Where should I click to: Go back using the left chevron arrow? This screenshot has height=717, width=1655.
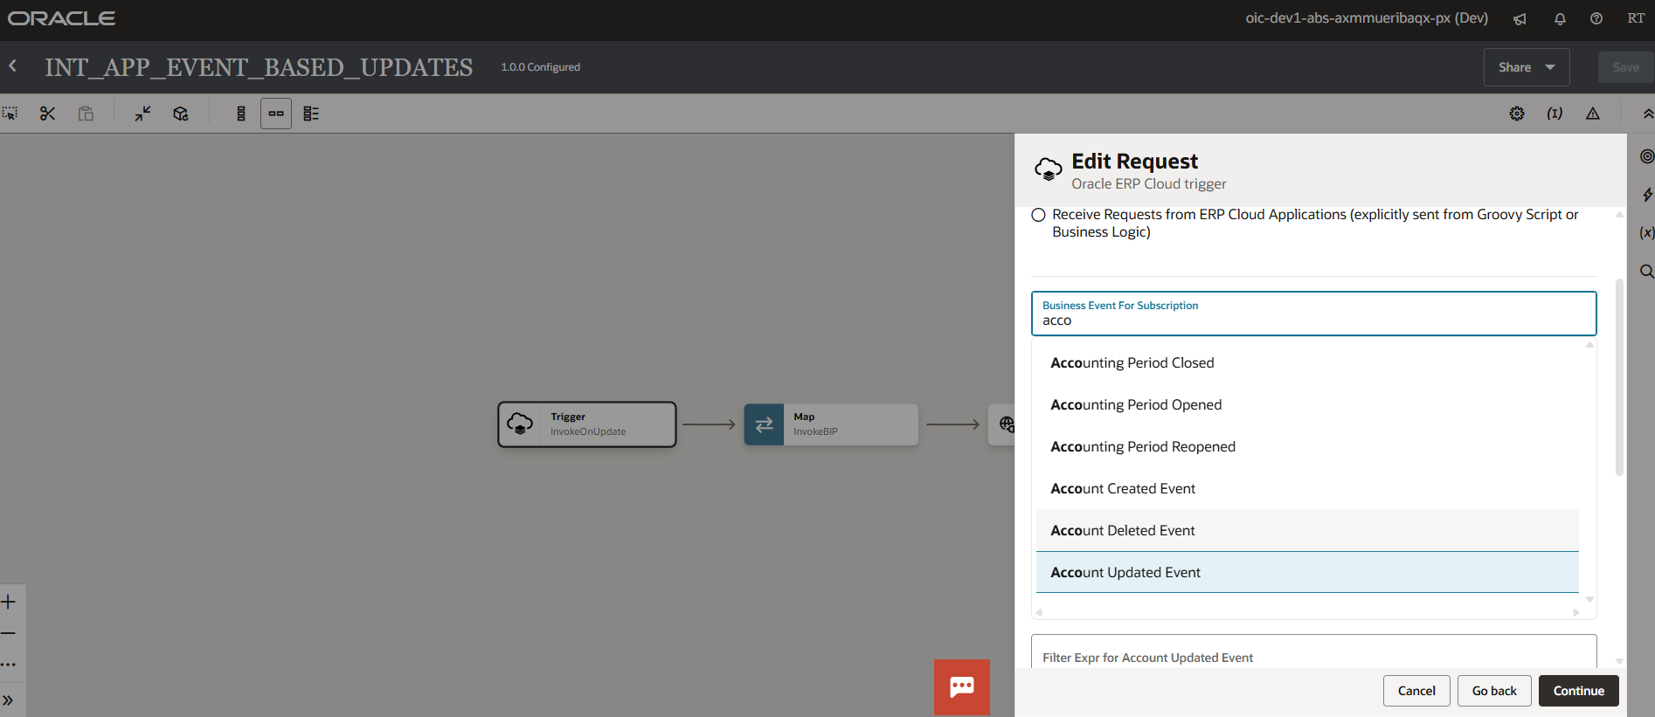pyautogui.click(x=13, y=66)
